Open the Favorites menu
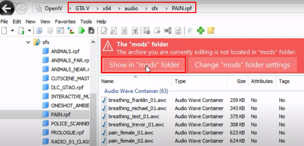Viewport: 304px width, 146px height. (x=65, y=22)
